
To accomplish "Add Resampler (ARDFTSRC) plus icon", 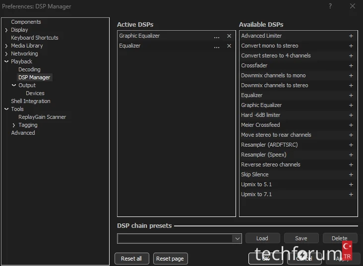I will [351, 145].
